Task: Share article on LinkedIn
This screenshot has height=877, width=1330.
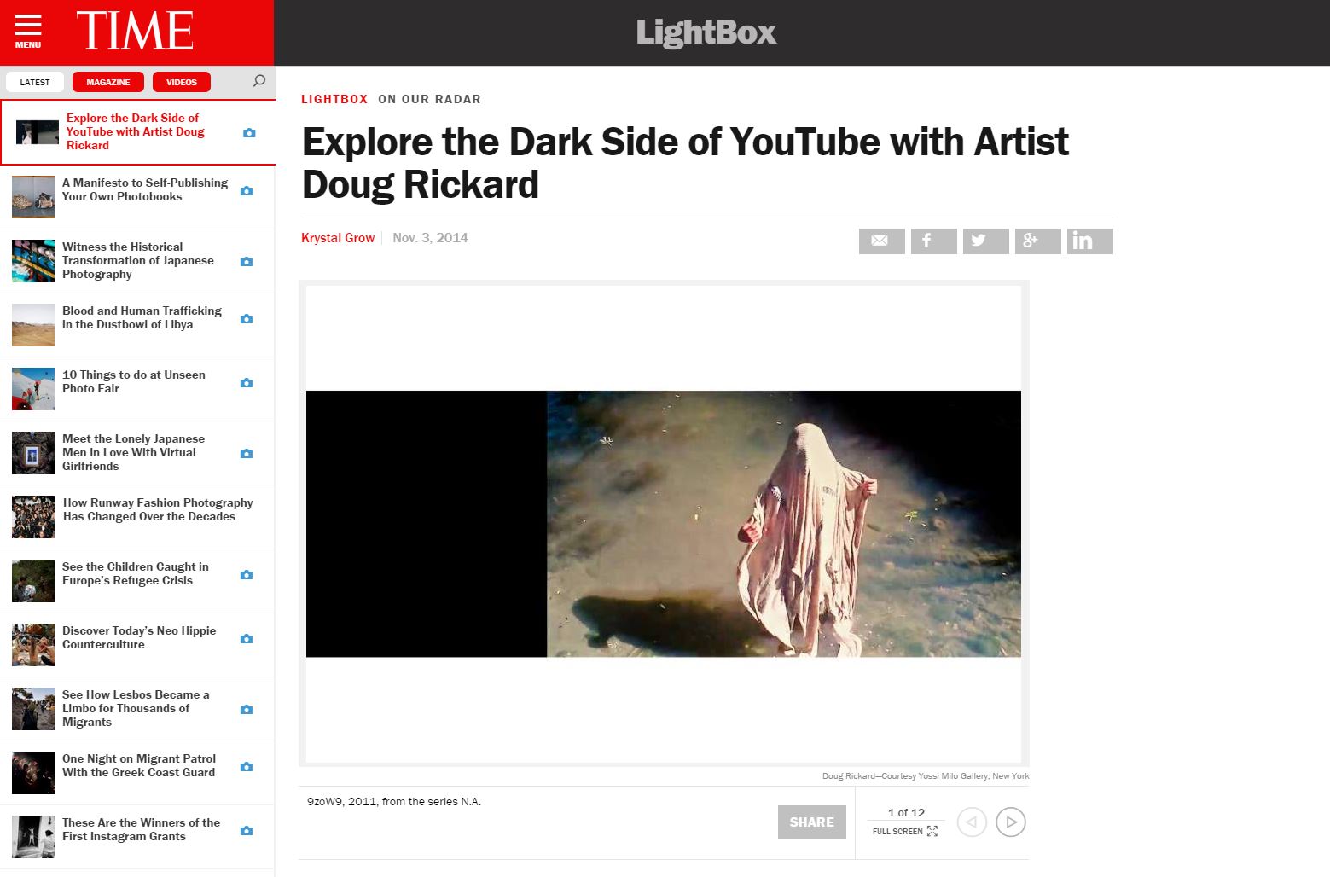Action: coord(1089,241)
